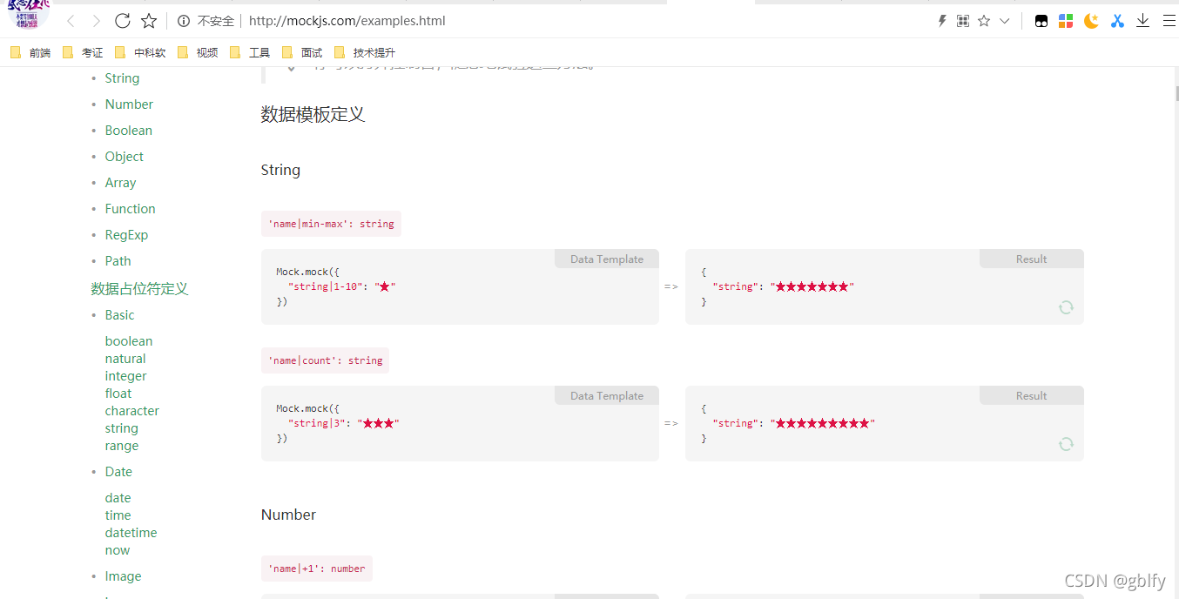Click the site security info icon
The image size is (1179, 599).
click(183, 21)
